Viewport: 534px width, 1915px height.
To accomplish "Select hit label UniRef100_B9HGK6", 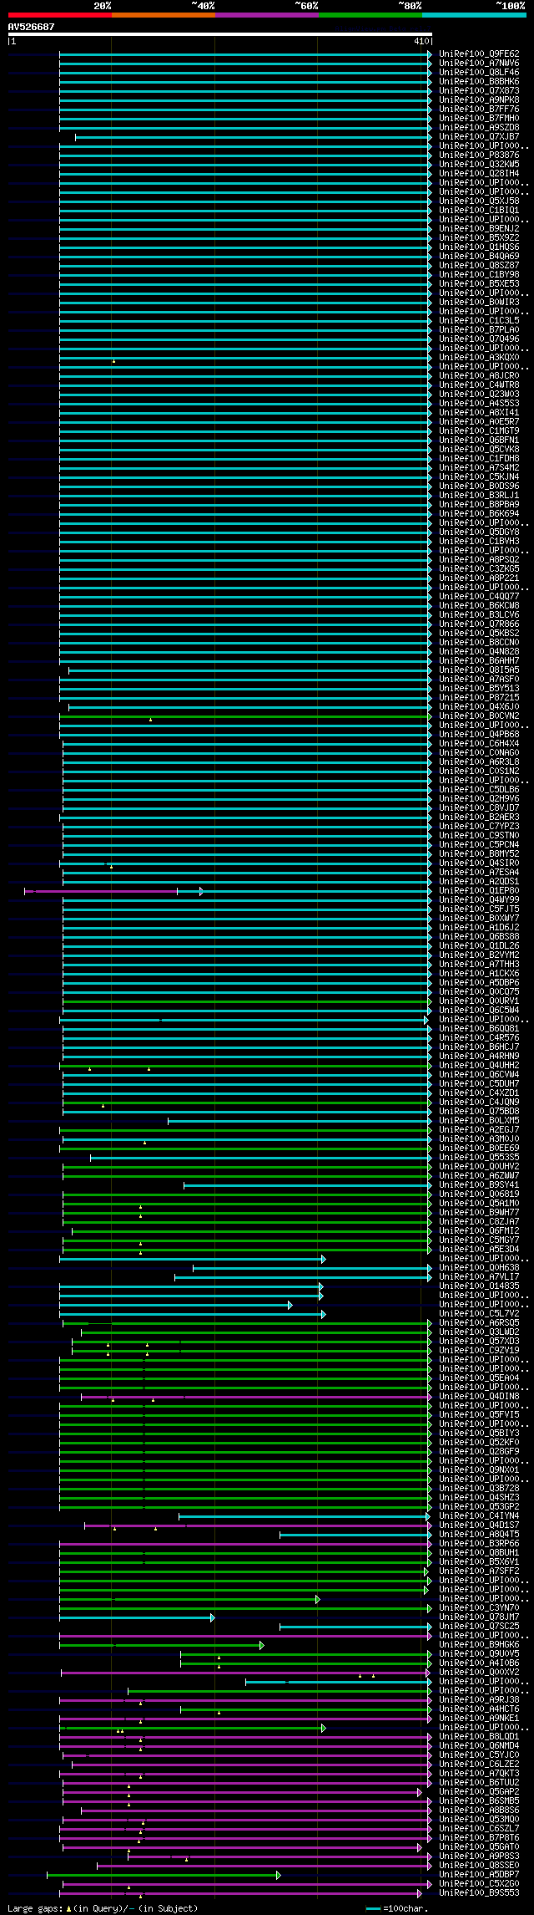I will pos(479,1645).
